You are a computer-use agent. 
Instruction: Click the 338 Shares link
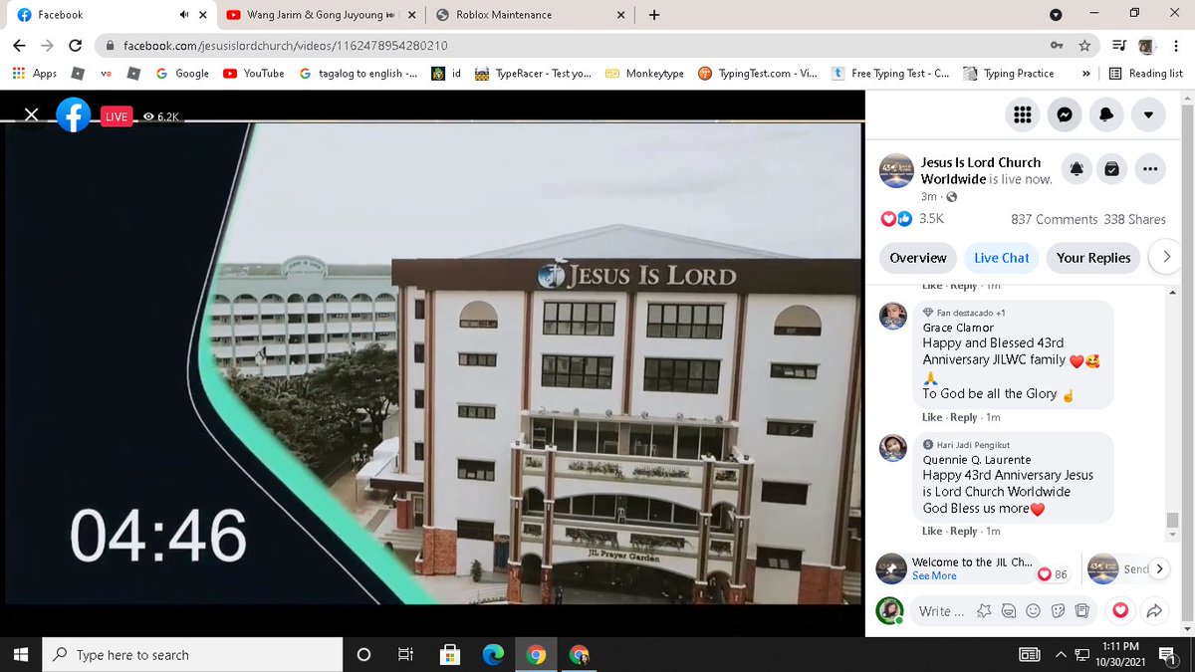pyautogui.click(x=1134, y=219)
